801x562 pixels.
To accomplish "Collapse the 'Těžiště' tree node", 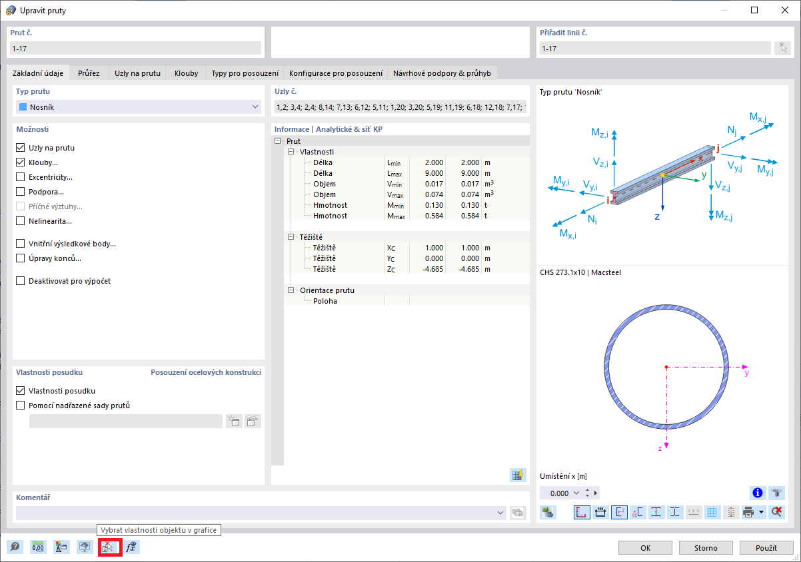I will point(291,237).
